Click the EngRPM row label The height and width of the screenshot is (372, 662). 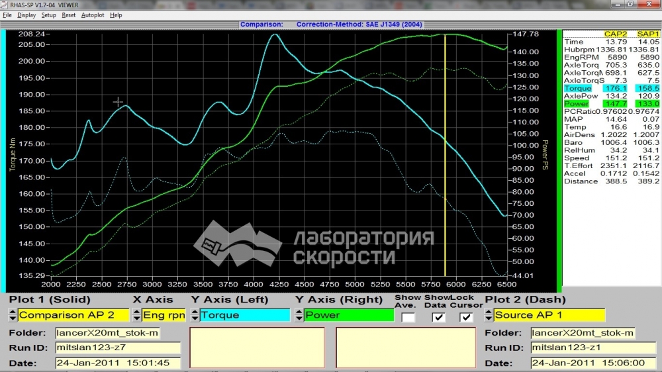581,57
